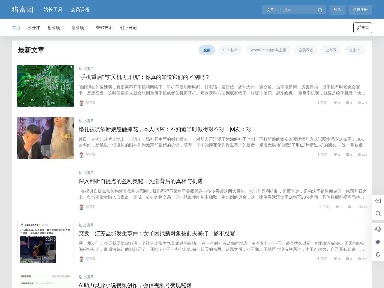The height and width of the screenshot is (288, 384).
Task: Click the views eye icon showing 225
Action: [x=359, y=259]
